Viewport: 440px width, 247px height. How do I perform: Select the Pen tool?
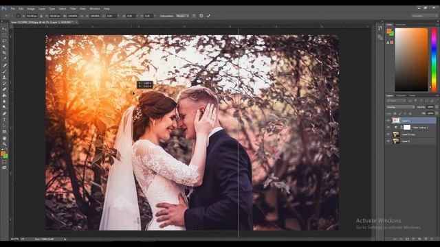[x=4, y=114]
